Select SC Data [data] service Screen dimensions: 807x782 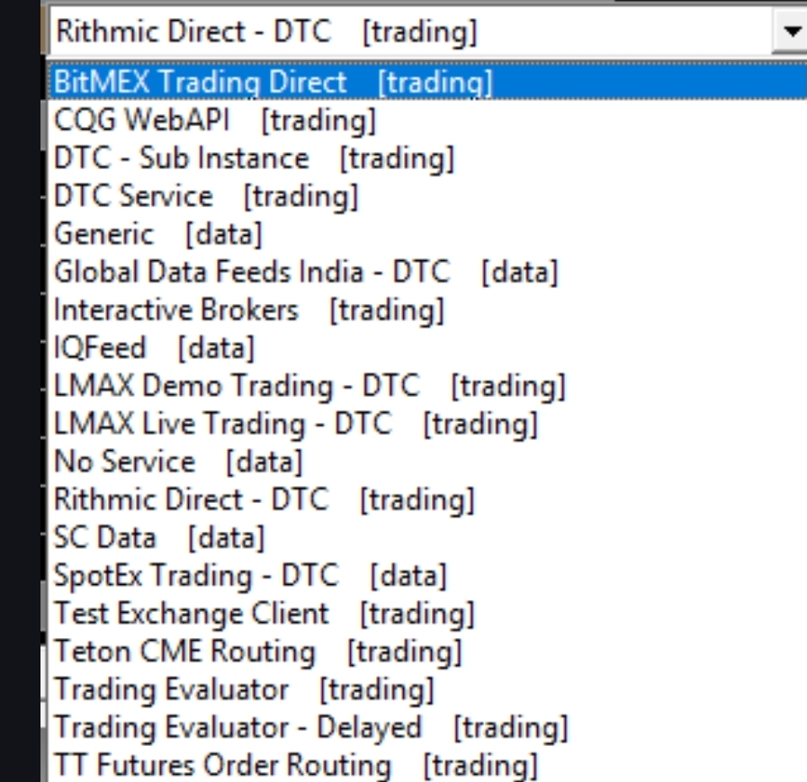[427, 537]
